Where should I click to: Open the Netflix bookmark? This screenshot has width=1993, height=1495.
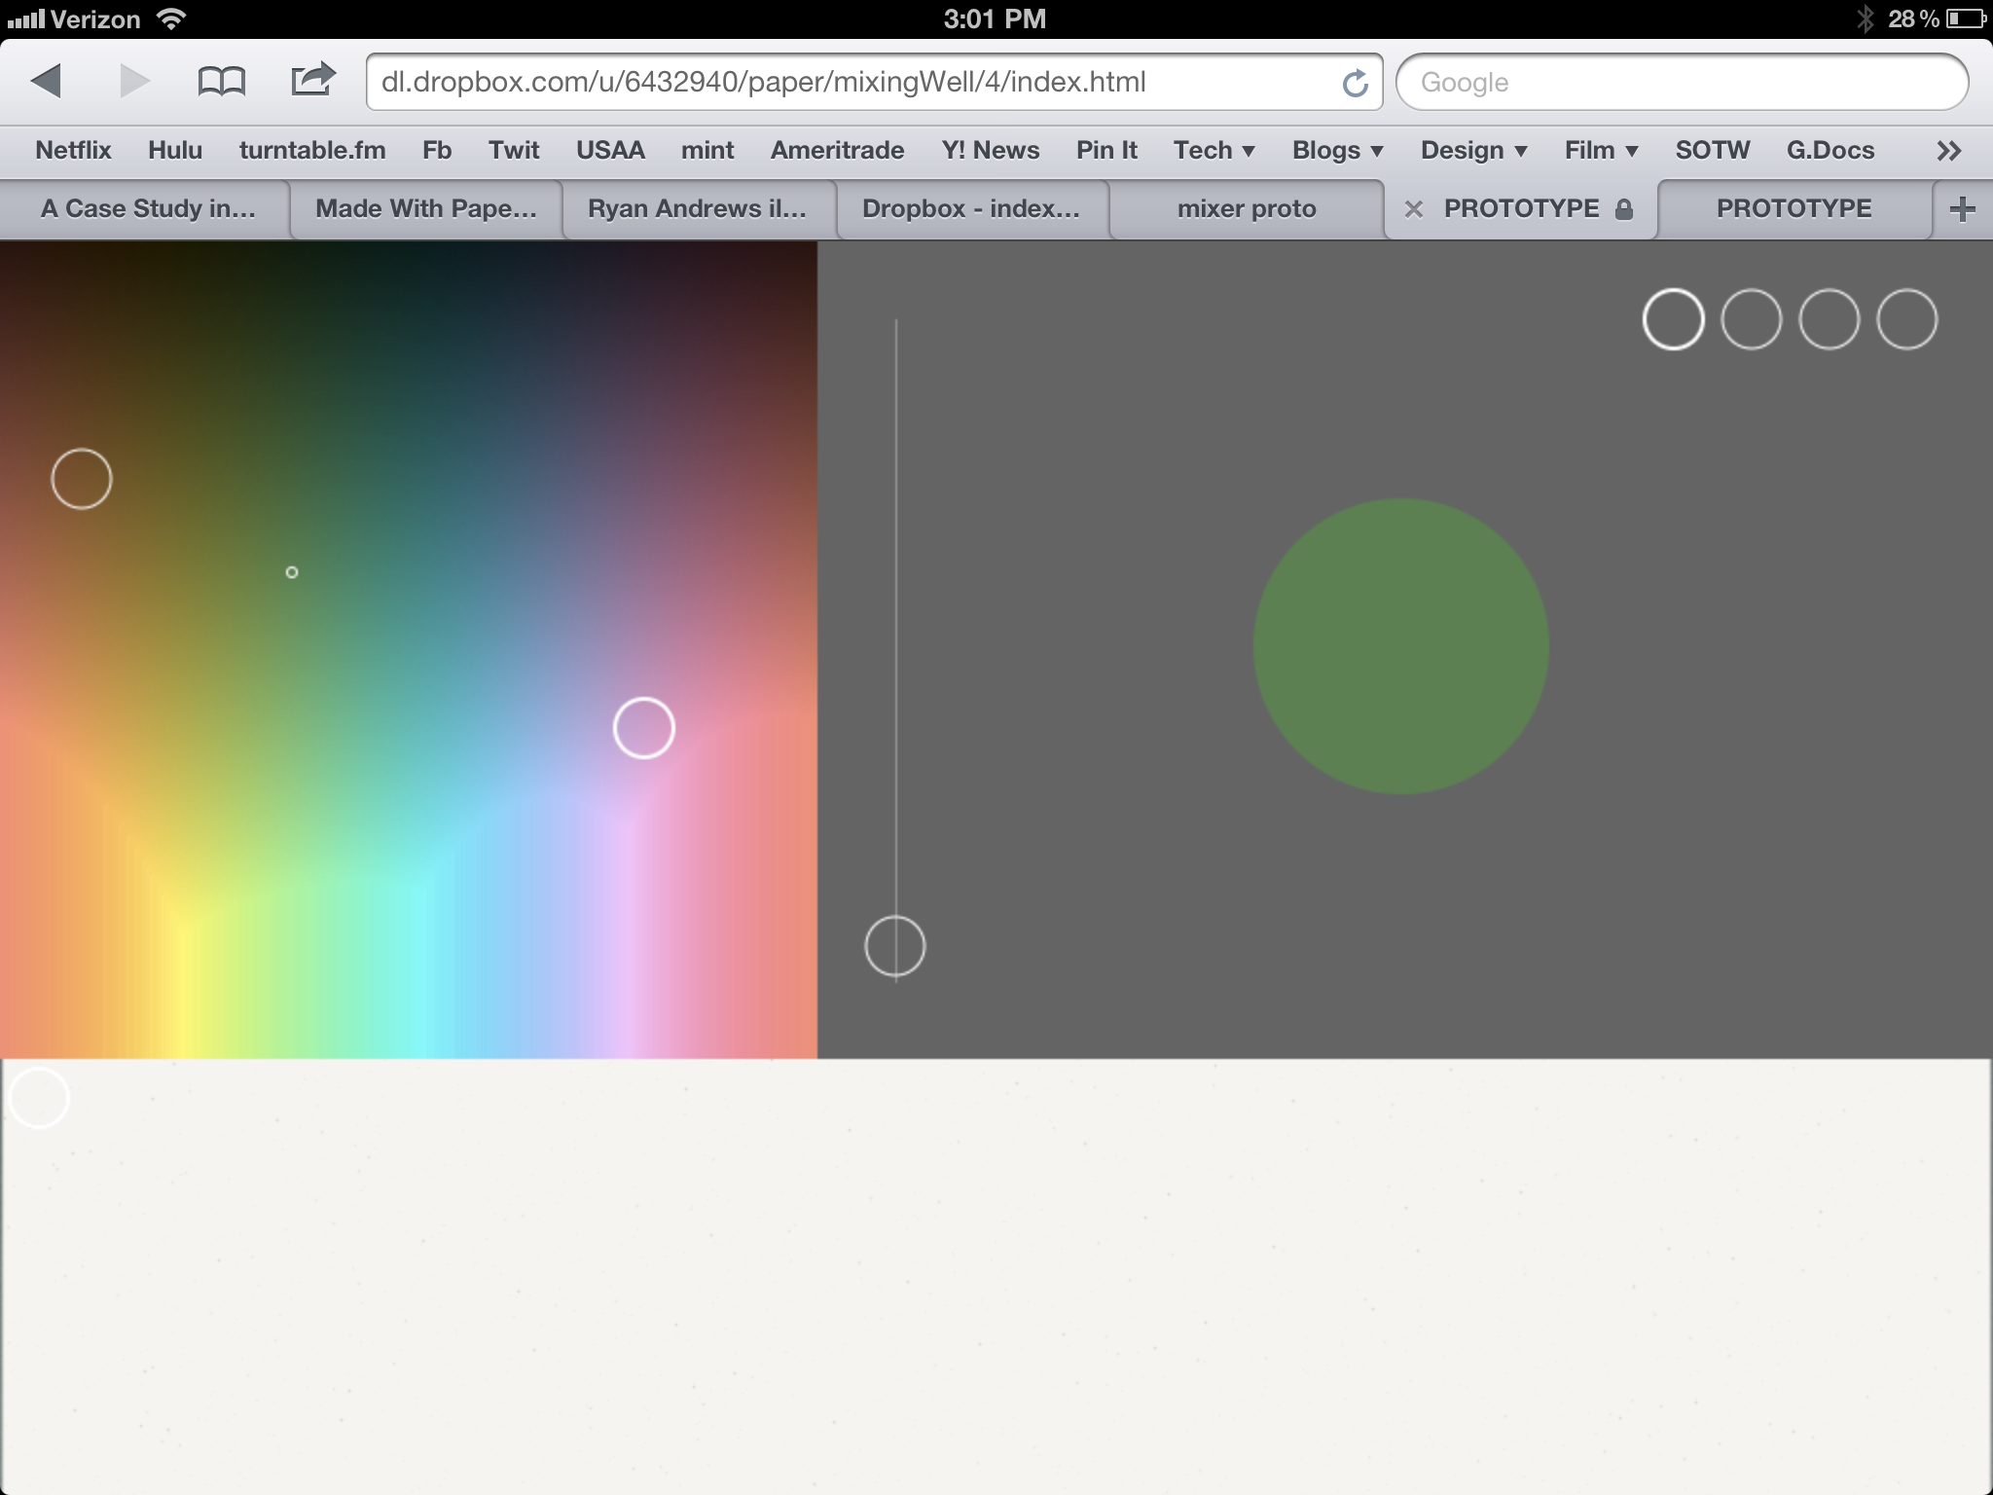coord(73,151)
